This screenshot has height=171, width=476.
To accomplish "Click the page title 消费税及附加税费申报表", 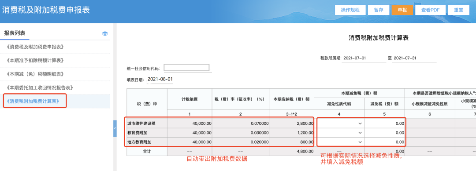I will (x=46, y=10).
